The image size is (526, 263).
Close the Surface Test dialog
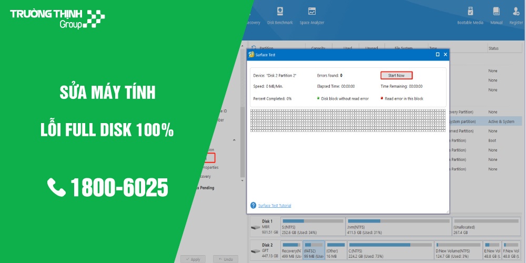coord(445,54)
